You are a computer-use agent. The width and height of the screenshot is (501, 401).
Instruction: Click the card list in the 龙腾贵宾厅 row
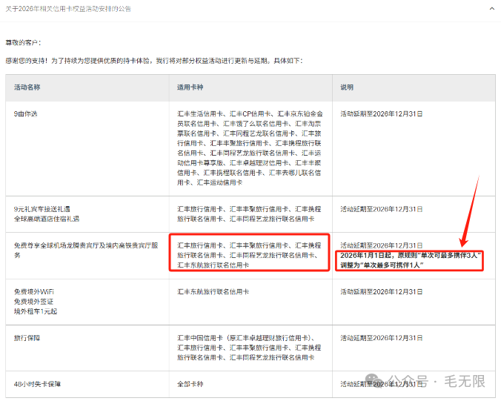pyautogui.click(x=249, y=255)
